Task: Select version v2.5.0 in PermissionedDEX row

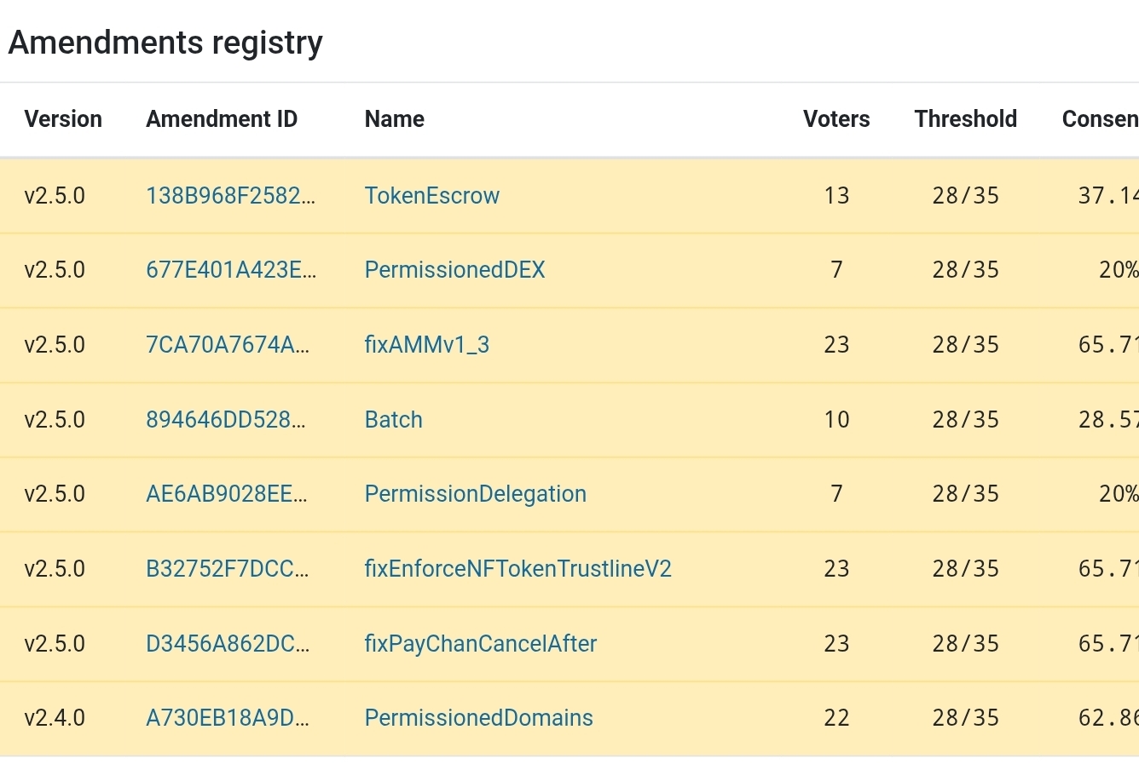Action: click(55, 270)
